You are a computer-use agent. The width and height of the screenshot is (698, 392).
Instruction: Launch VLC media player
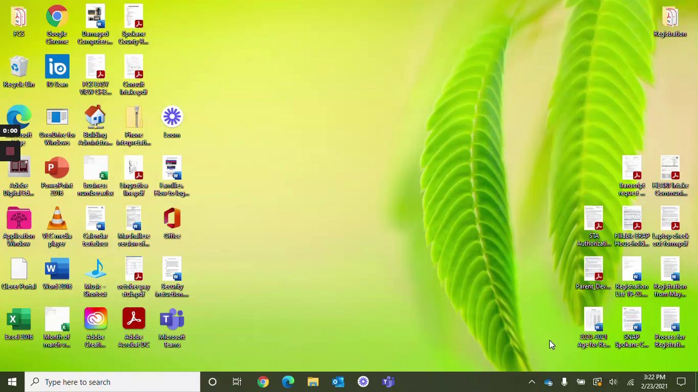pos(57,227)
